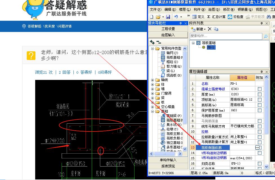Click the ellipsis button for 筏板侧面纵筋
Viewport: 275px width, 180px height.
[x=257, y=148]
